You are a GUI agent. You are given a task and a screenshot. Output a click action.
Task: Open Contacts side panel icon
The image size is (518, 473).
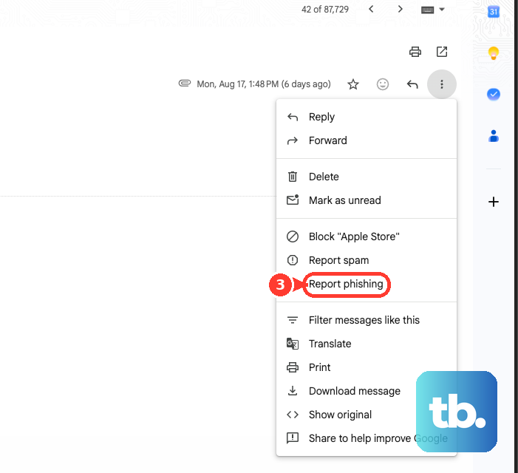(493, 136)
